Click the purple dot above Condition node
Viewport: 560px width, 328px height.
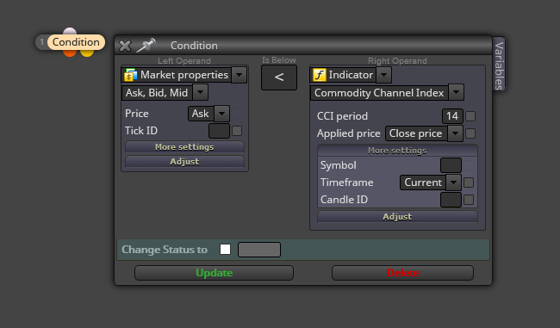70,31
